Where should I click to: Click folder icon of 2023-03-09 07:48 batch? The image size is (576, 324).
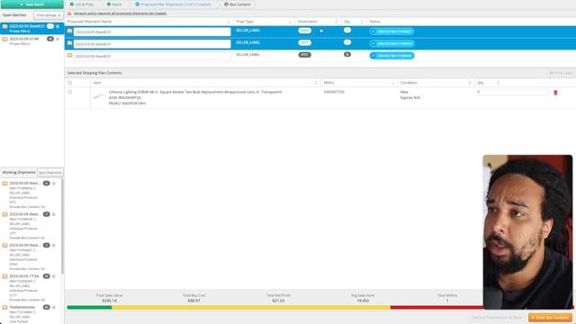[x=4, y=39]
